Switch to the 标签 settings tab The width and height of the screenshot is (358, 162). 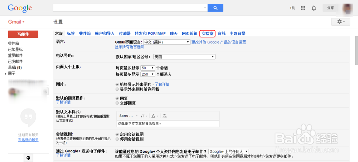[71, 34]
